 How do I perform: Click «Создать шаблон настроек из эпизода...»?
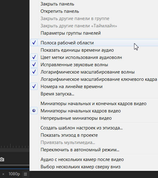[94, 128]
